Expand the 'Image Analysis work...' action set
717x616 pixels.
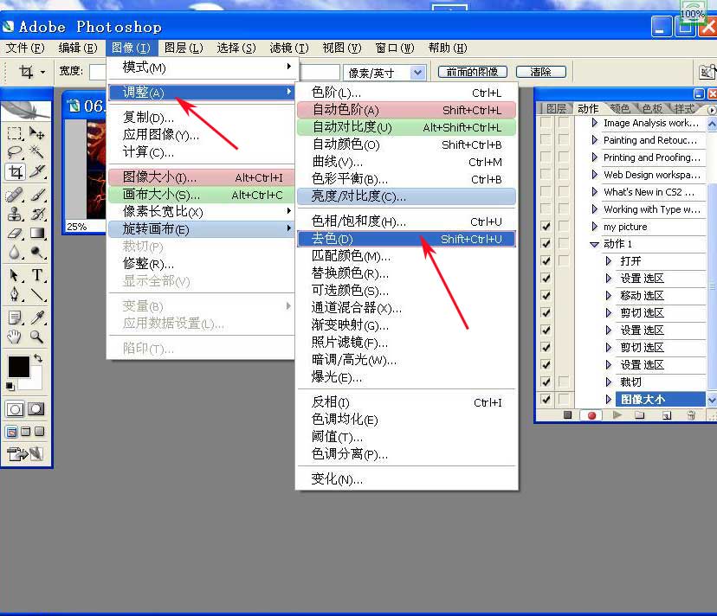(x=594, y=123)
